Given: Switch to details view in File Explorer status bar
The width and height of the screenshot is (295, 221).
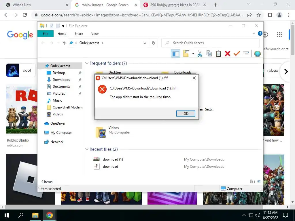Looking at the screenshot, I should coord(252,181).
